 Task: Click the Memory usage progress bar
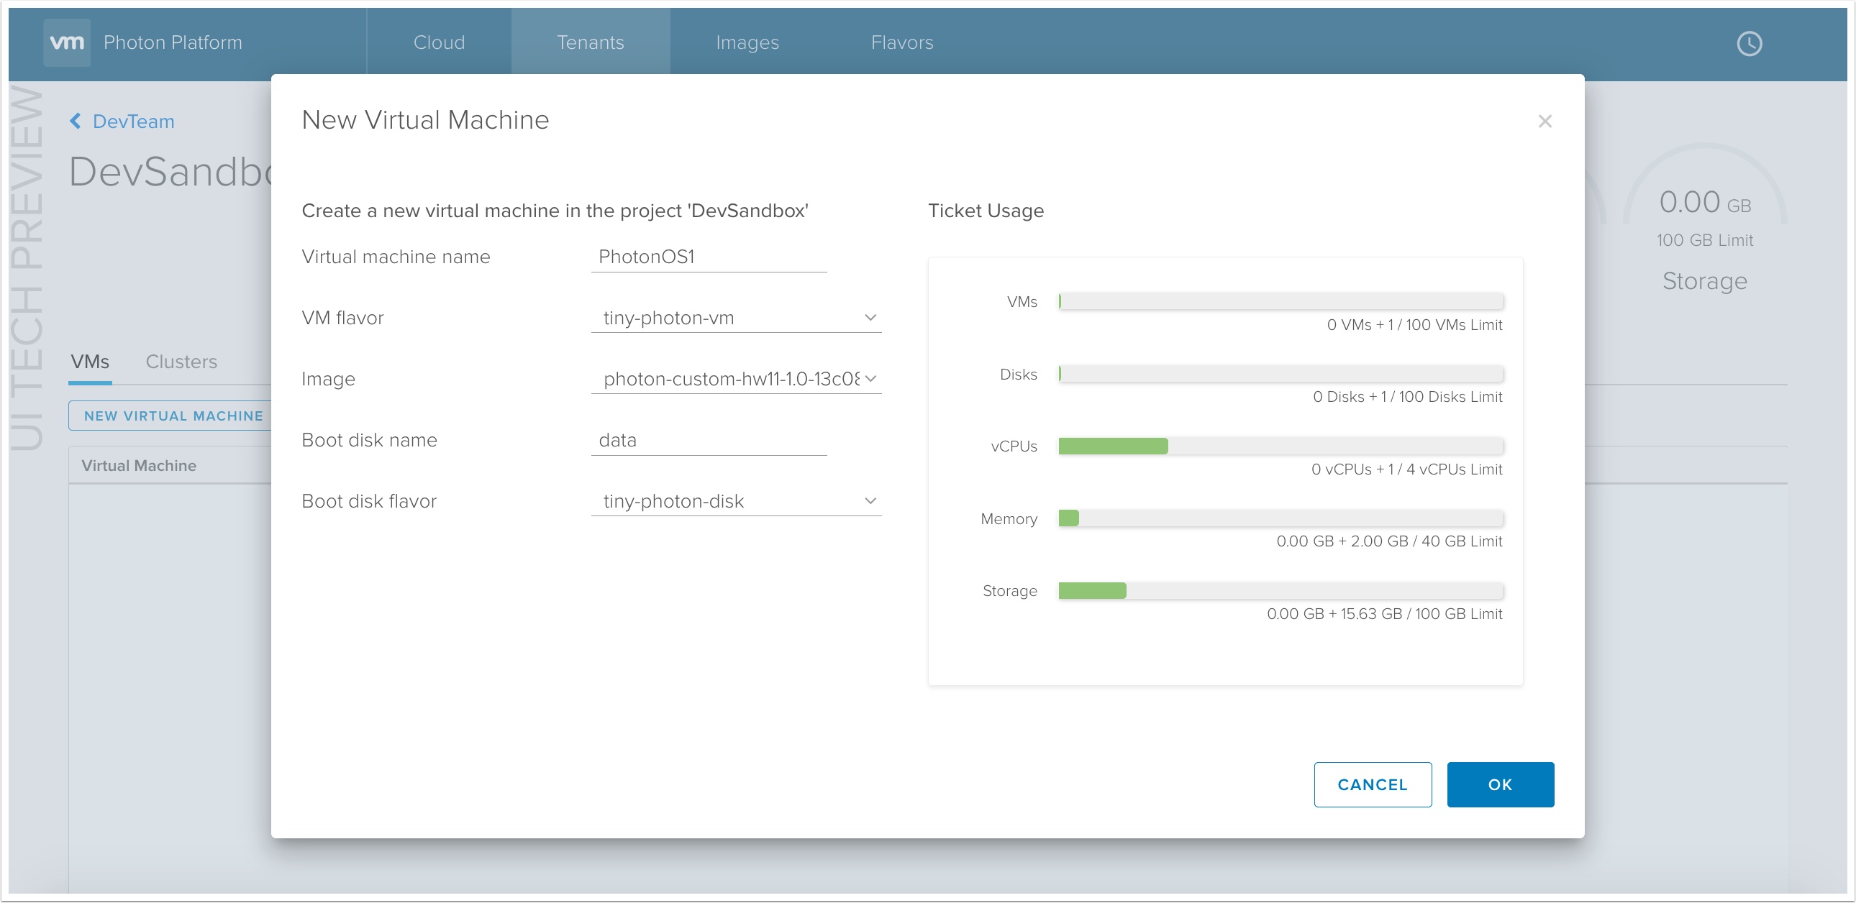1280,518
